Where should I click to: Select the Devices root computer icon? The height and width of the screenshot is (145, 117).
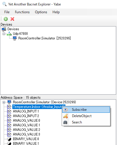pyautogui.click(x=4, y=29)
